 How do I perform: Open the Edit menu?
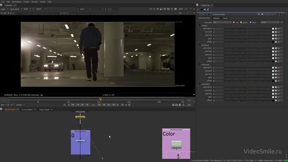[8, 2]
